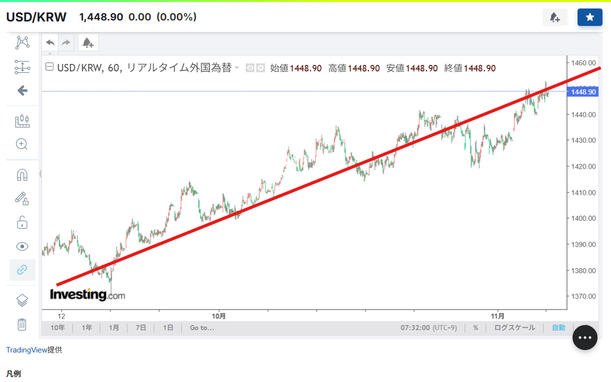This screenshot has width=611, height=382.
Task: Select the pattern drawing tool in sidebar
Action: pos(22,42)
